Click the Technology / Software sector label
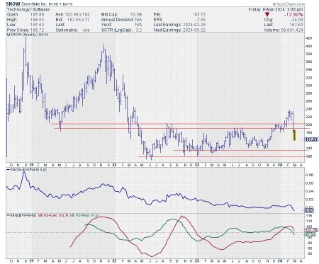The width and height of the screenshot is (319, 264). 28,9
